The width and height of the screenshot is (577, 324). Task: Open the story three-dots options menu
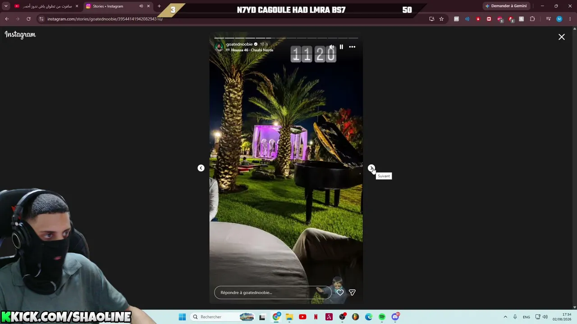(x=352, y=47)
